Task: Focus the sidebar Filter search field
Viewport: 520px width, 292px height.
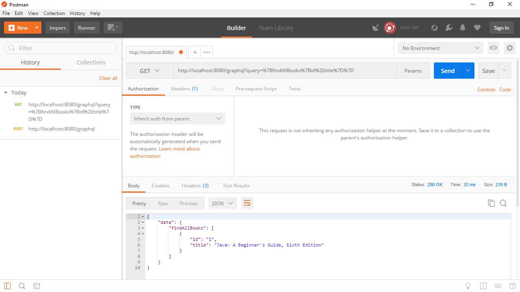Action: [61, 48]
